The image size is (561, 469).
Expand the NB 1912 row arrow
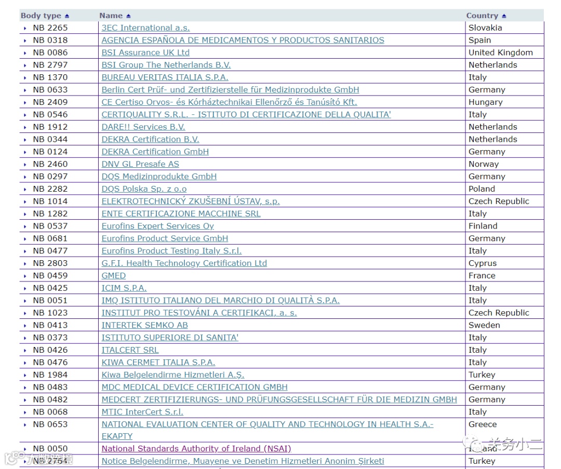coord(25,127)
